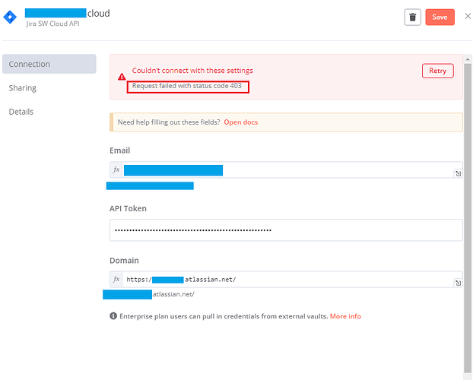Click the 'Domain' field label

point(124,261)
